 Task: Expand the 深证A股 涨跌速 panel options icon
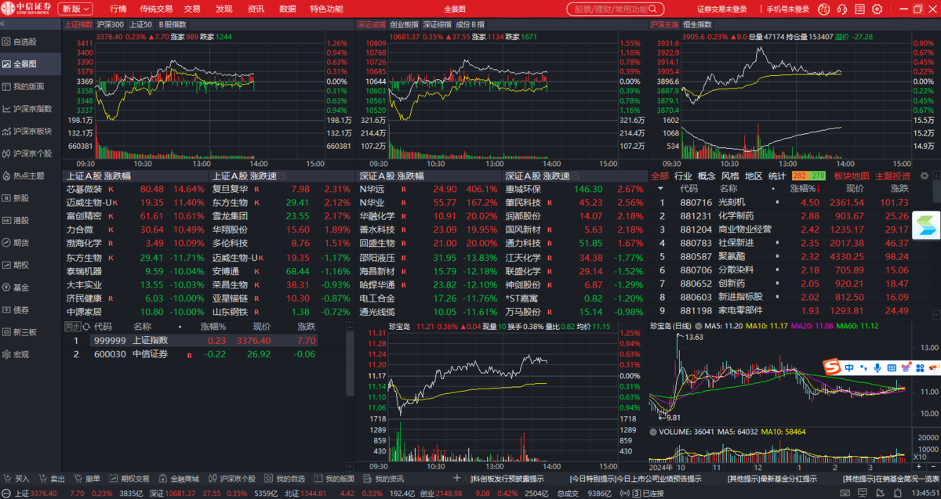coord(576,176)
